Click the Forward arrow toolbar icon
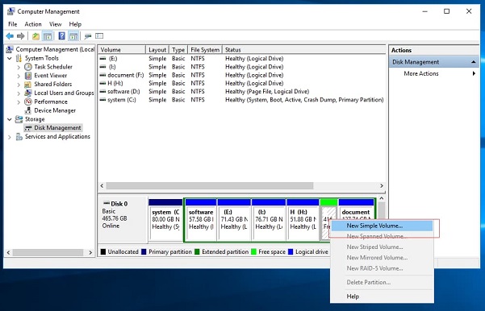485x311 pixels. [x=21, y=36]
